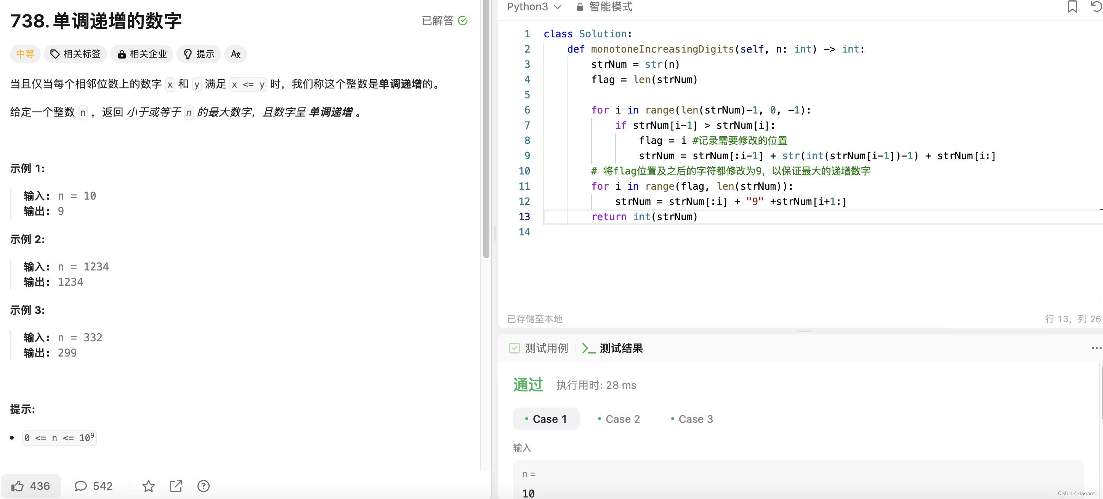Open the comments bubble icon
Viewport: 1103px width, 499px height.
[x=80, y=486]
